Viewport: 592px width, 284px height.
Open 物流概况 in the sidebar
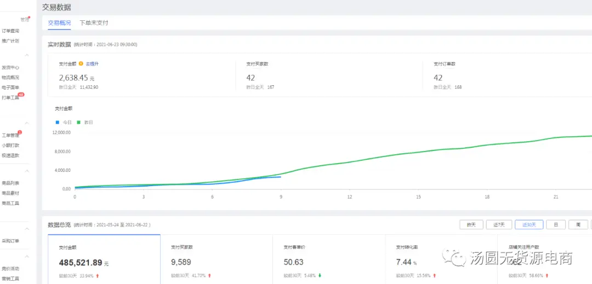[10, 78]
